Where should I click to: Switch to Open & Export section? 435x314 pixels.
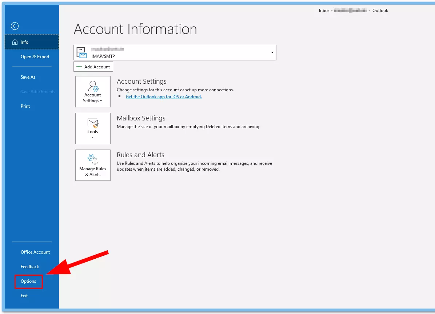pos(35,56)
